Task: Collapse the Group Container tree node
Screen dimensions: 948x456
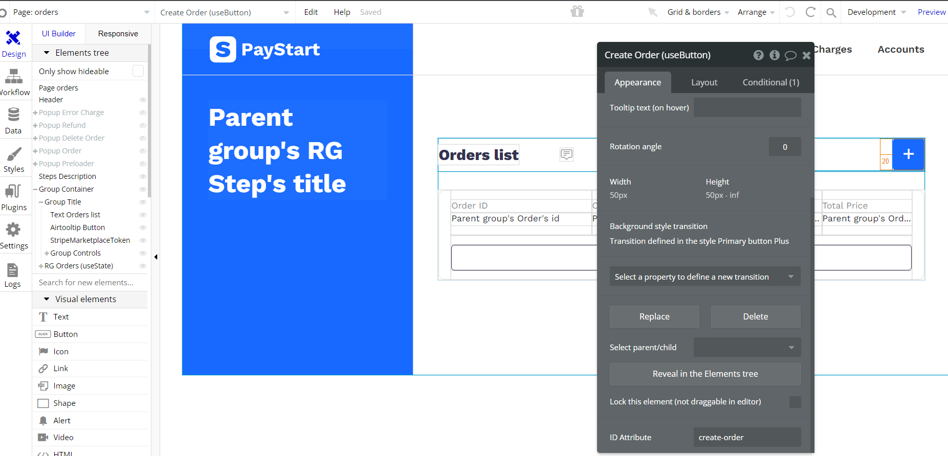Action: coord(35,190)
